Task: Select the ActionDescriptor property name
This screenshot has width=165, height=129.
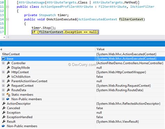Action: [x=19, y=104]
